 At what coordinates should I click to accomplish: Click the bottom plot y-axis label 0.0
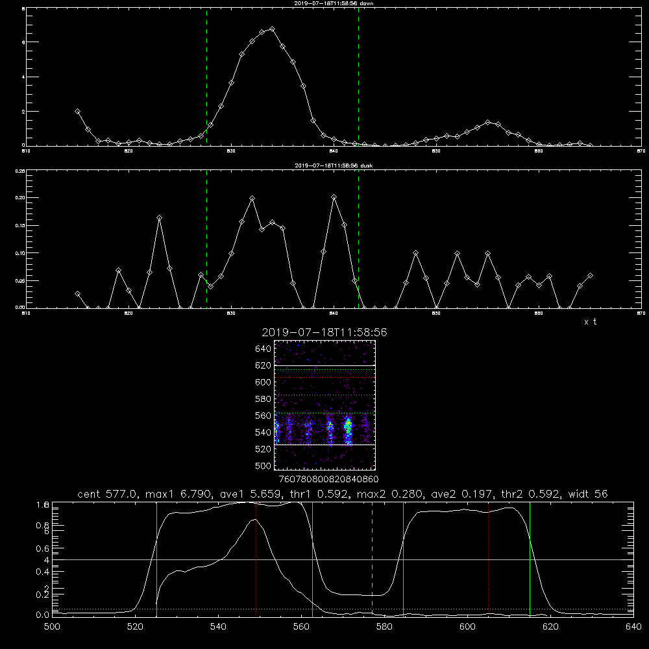43,615
